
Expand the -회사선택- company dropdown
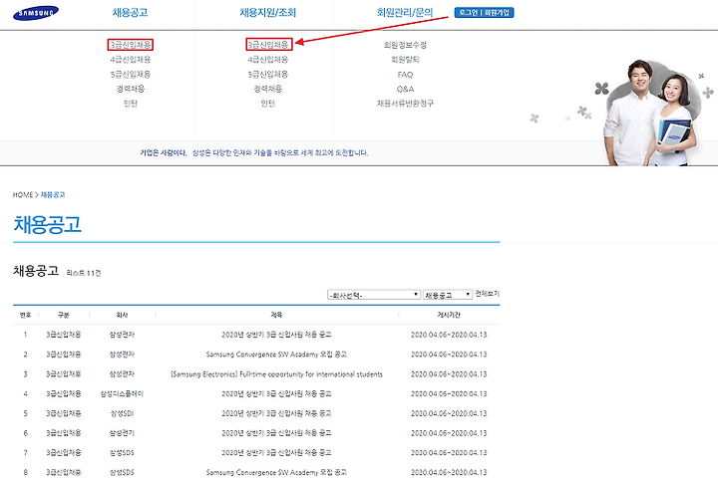pyautogui.click(x=374, y=295)
